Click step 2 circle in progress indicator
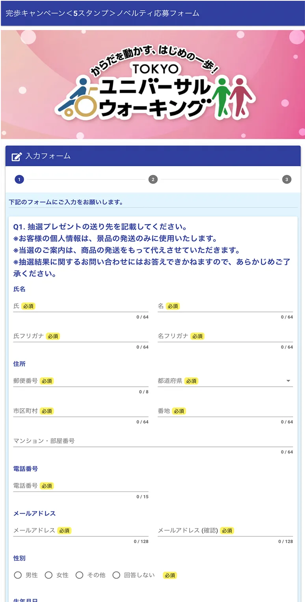The width and height of the screenshot is (305, 602). point(153,180)
